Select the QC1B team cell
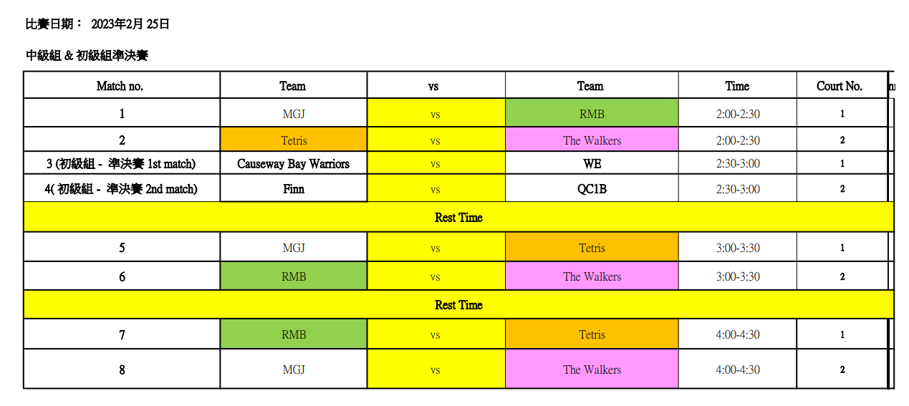909x406 pixels. coord(592,189)
